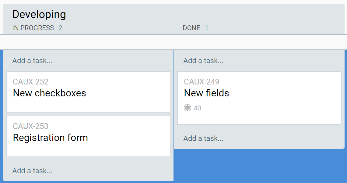Open the New fields task title
This screenshot has height=183, width=347.
[206, 93]
